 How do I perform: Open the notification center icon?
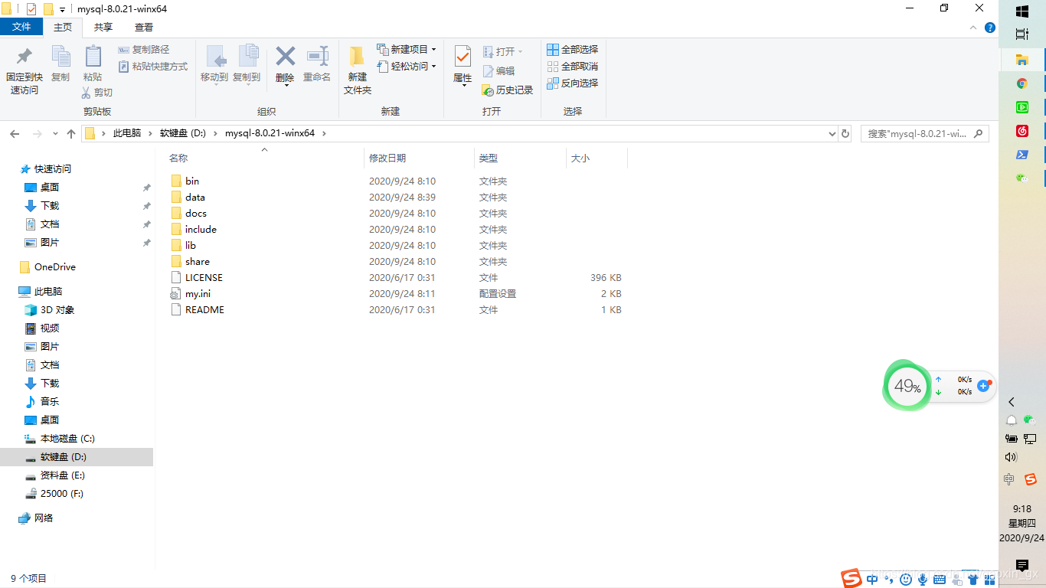(1021, 566)
